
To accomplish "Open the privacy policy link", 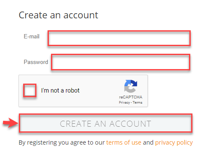I will point(174,142).
